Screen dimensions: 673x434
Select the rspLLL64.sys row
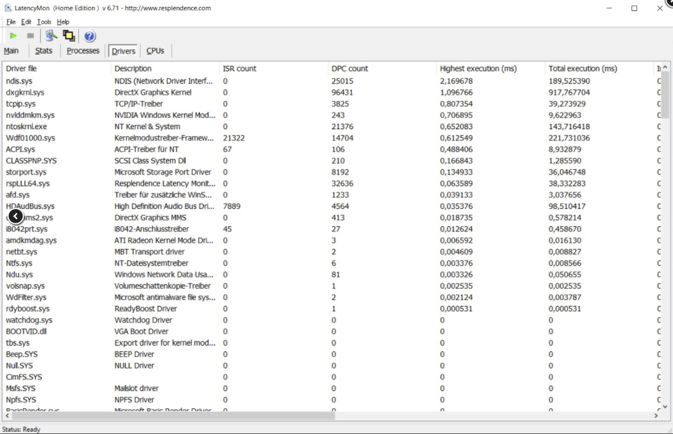point(331,183)
